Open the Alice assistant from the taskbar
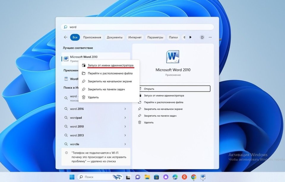The width and height of the screenshot is (285, 182). 165,177
